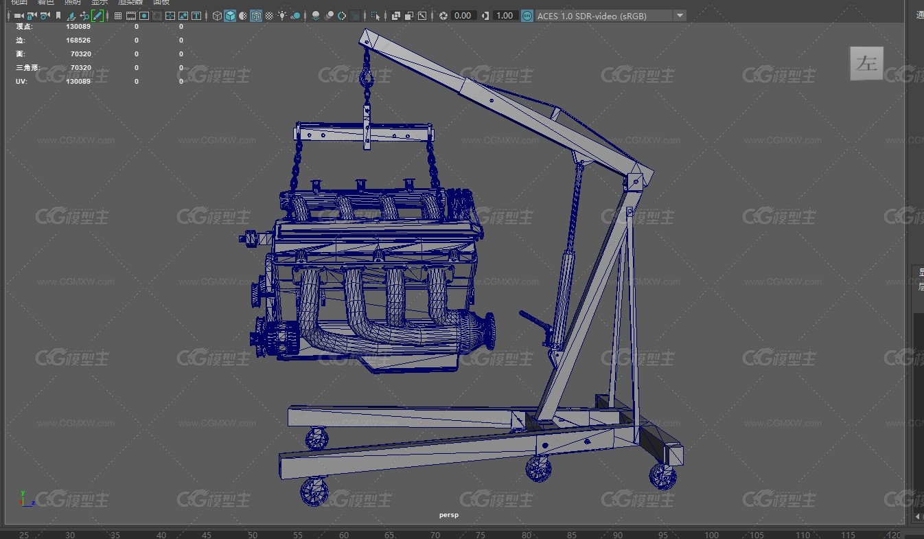The width and height of the screenshot is (924, 539).
Task: Jump to frame 75 on time slider
Action: 481,535
